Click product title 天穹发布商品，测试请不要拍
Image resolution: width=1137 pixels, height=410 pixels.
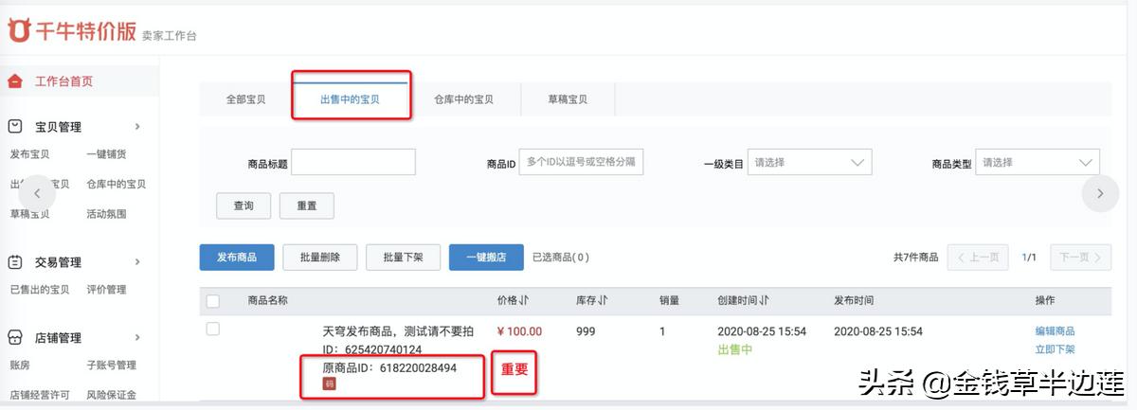398,331
